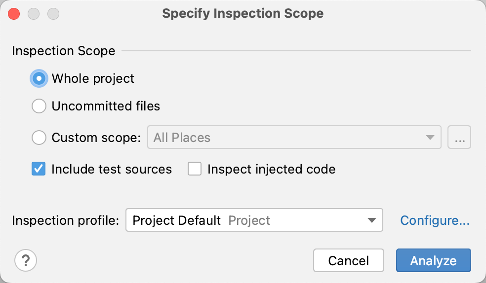Select the Custom scope radio button
The image size is (486, 283).
tap(39, 138)
